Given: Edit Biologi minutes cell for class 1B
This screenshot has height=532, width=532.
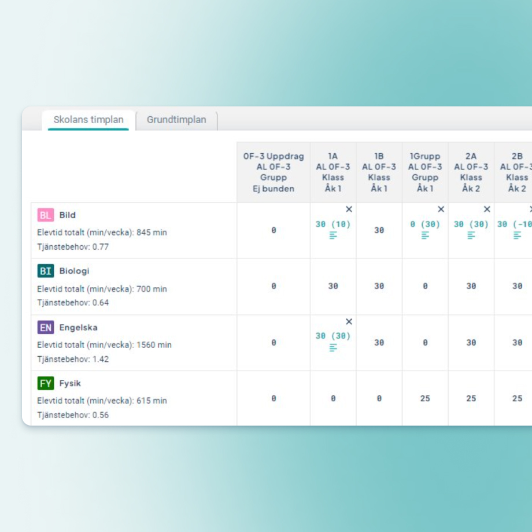Looking at the screenshot, I should [379, 286].
